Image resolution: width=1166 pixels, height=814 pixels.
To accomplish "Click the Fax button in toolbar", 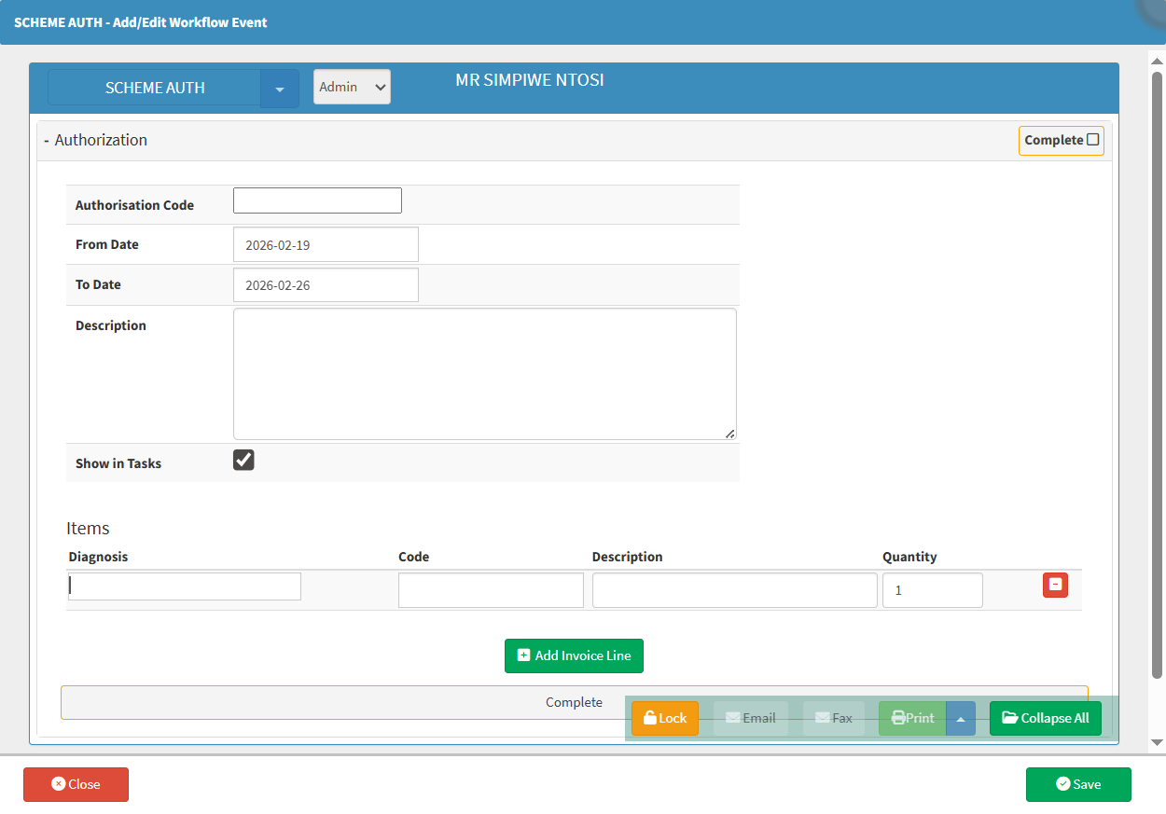I will (x=833, y=718).
